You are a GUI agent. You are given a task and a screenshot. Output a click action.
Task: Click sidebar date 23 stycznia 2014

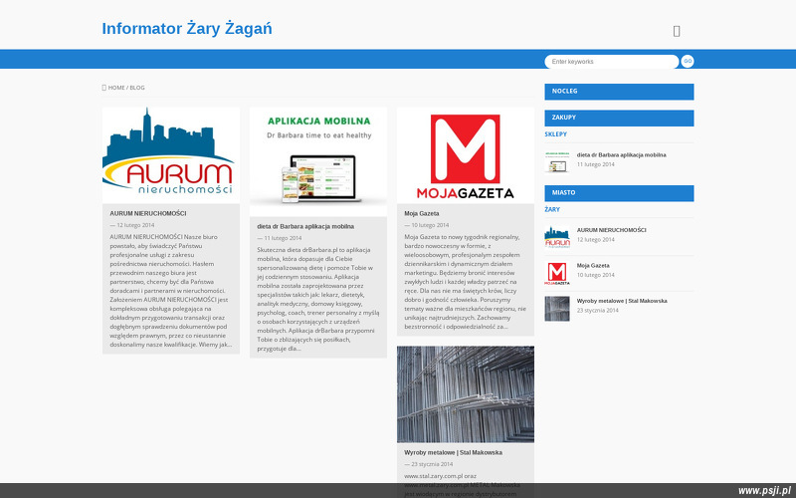[597, 311]
